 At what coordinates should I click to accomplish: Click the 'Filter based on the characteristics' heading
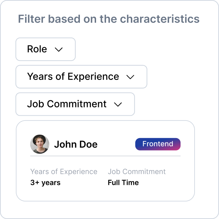click(x=109, y=19)
